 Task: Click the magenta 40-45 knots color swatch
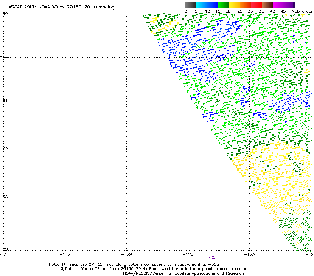[x=278, y=5]
